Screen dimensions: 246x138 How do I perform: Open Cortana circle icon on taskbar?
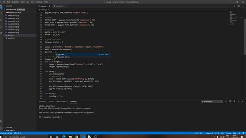51,137
